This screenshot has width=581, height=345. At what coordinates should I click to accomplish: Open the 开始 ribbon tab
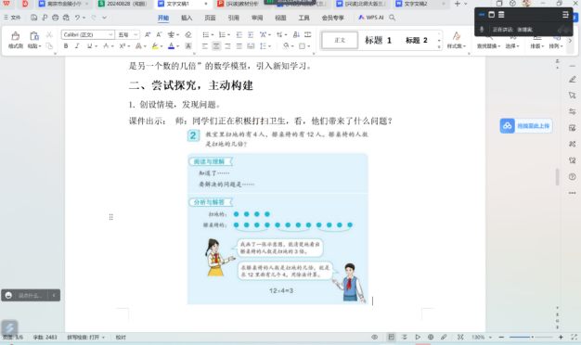click(163, 18)
